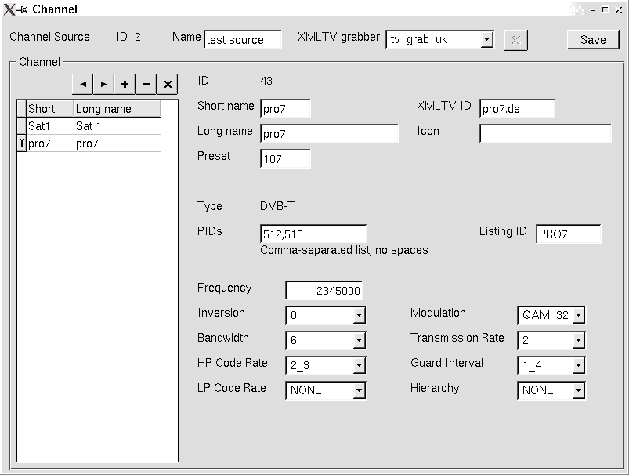Click the X delete button above channel list
Image resolution: width=629 pixels, height=475 pixels.
[x=167, y=84]
